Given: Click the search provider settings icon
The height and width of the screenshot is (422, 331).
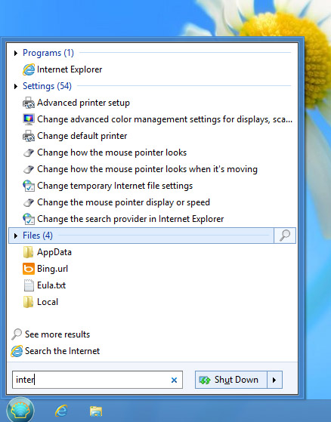Looking at the screenshot, I should (29, 219).
